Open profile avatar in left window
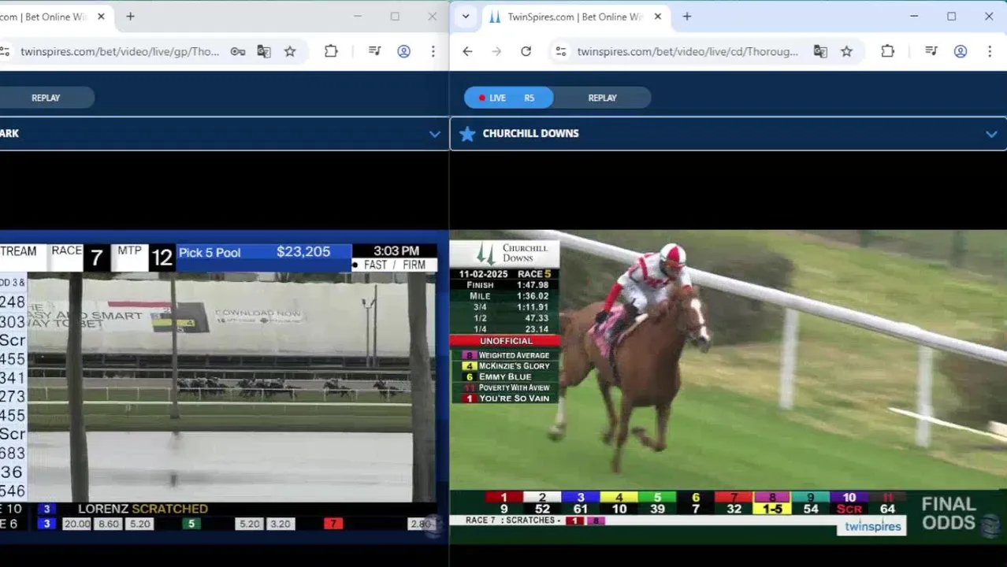The image size is (1007, 567). (x=403, y=51)
